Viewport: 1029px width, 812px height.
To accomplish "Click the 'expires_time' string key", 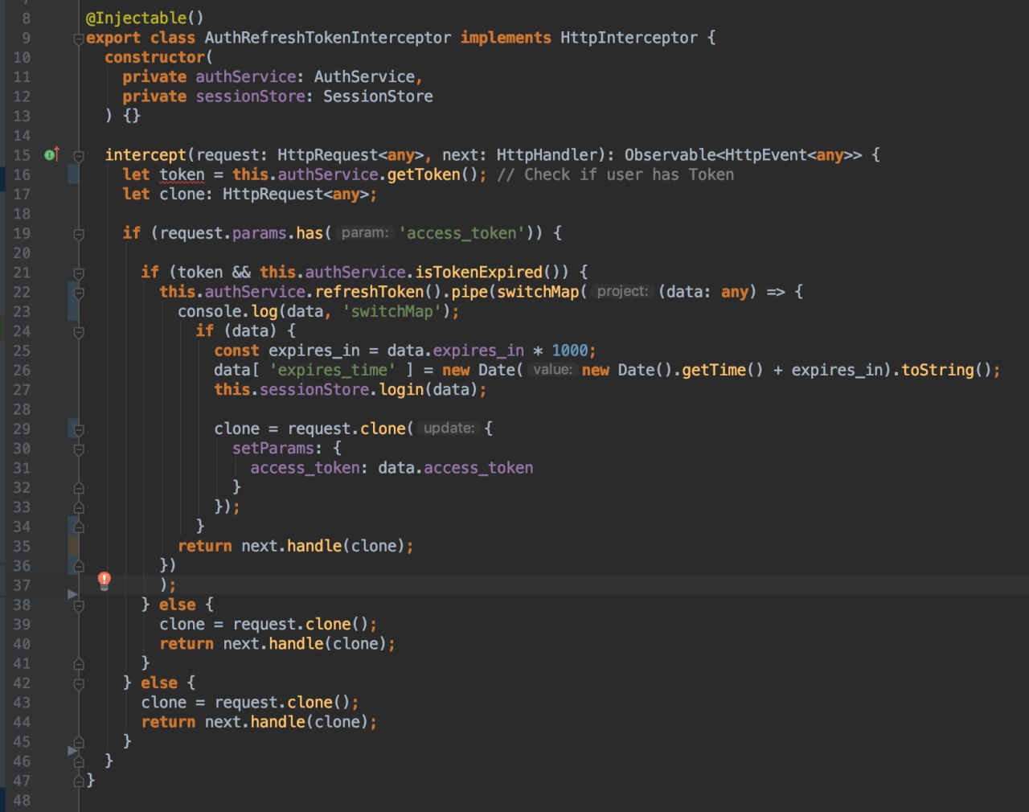I will [332, 370].
